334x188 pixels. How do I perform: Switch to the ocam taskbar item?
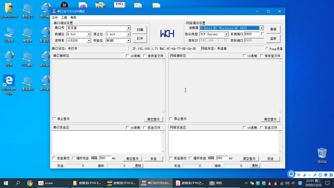(53, 183)
